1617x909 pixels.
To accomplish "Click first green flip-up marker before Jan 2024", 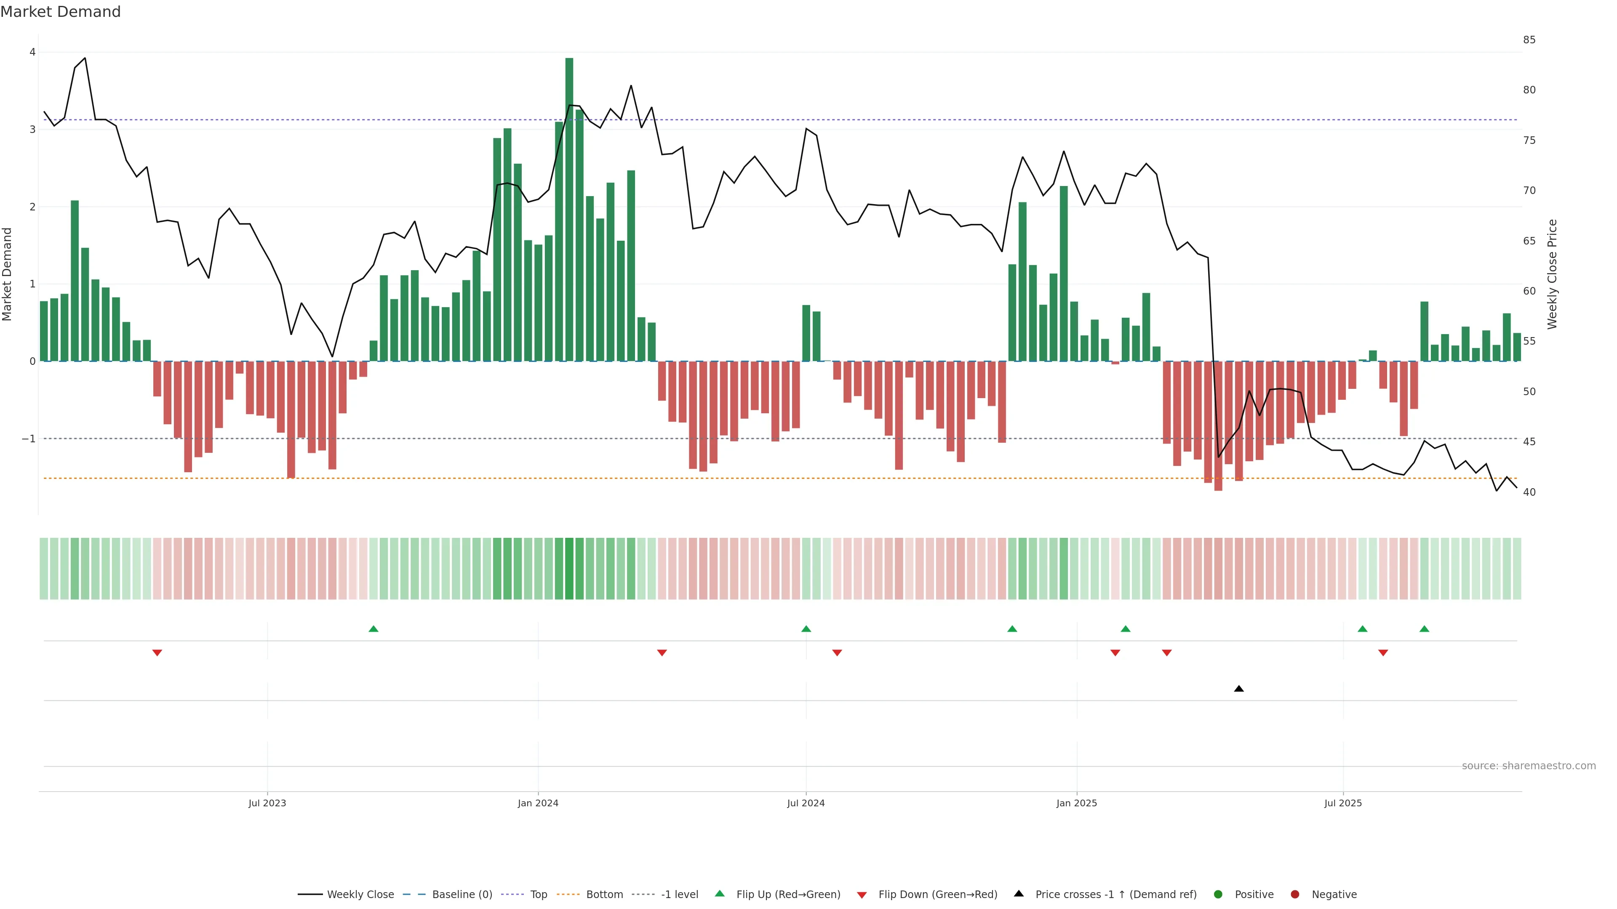I will (374, 629).
